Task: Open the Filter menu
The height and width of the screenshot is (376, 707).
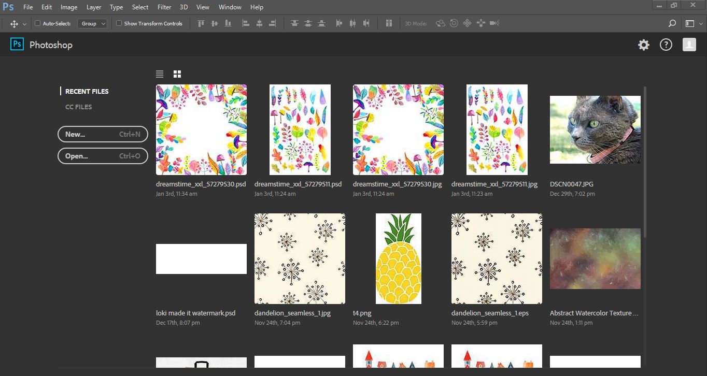Action: coord(164,7)
